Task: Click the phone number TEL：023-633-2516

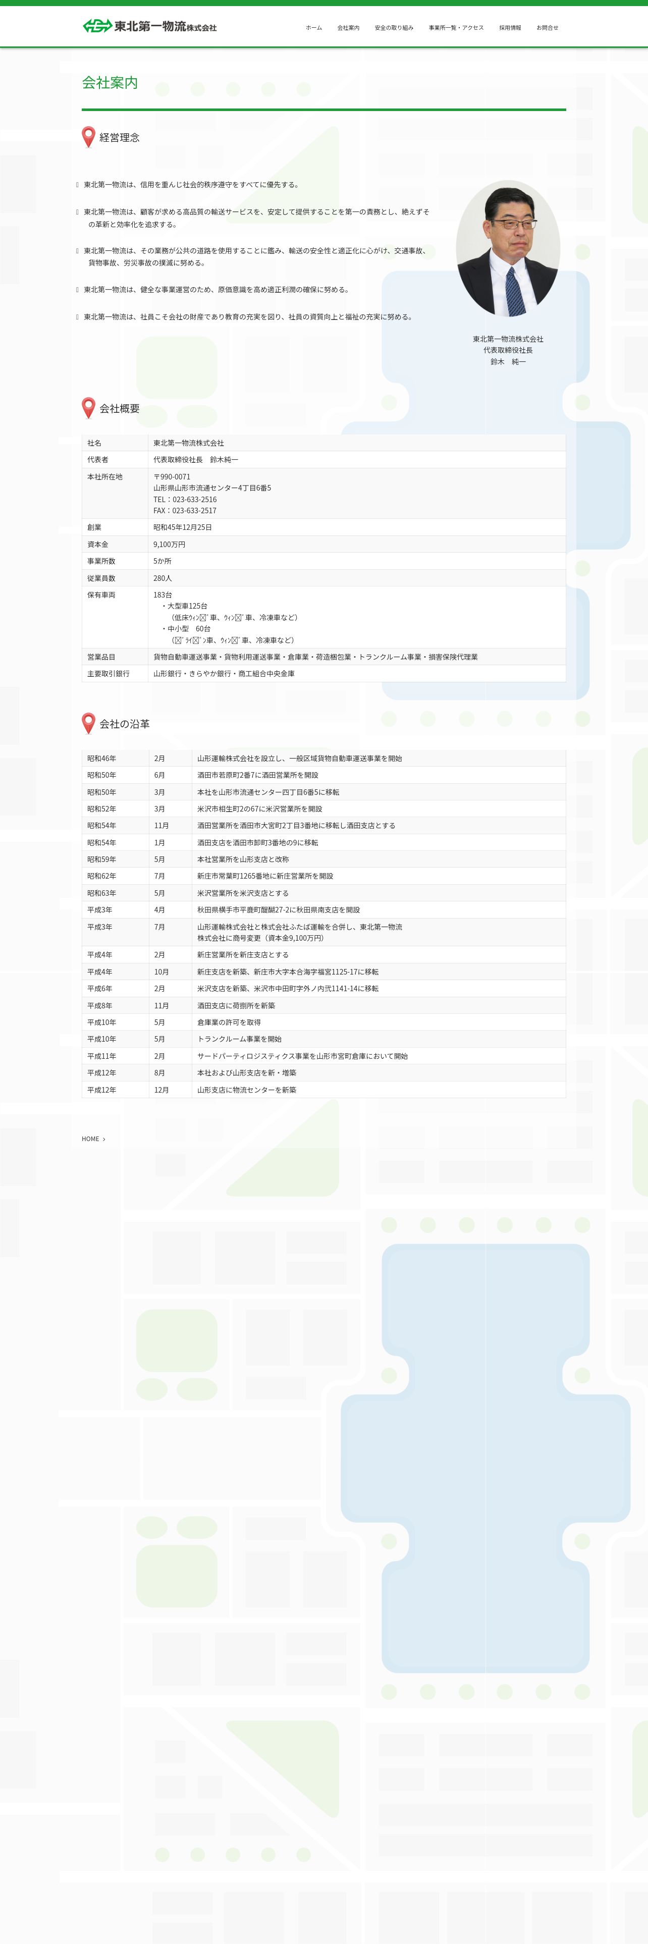Action: 185,500
